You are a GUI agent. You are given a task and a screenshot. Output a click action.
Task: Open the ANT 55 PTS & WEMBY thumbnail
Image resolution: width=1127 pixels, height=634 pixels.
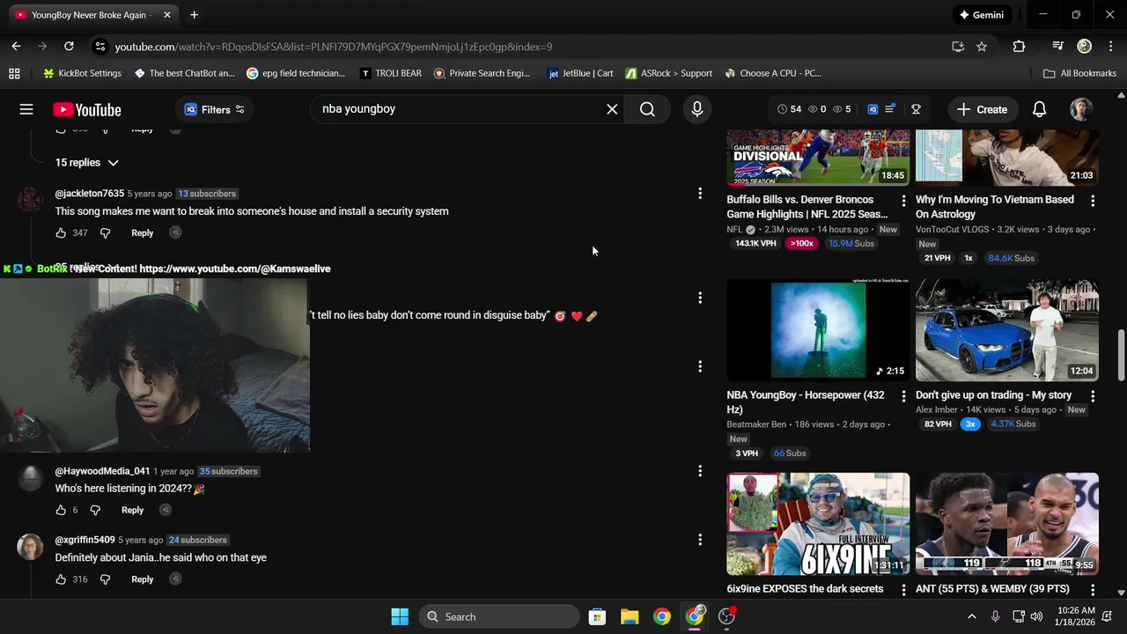1007,524
